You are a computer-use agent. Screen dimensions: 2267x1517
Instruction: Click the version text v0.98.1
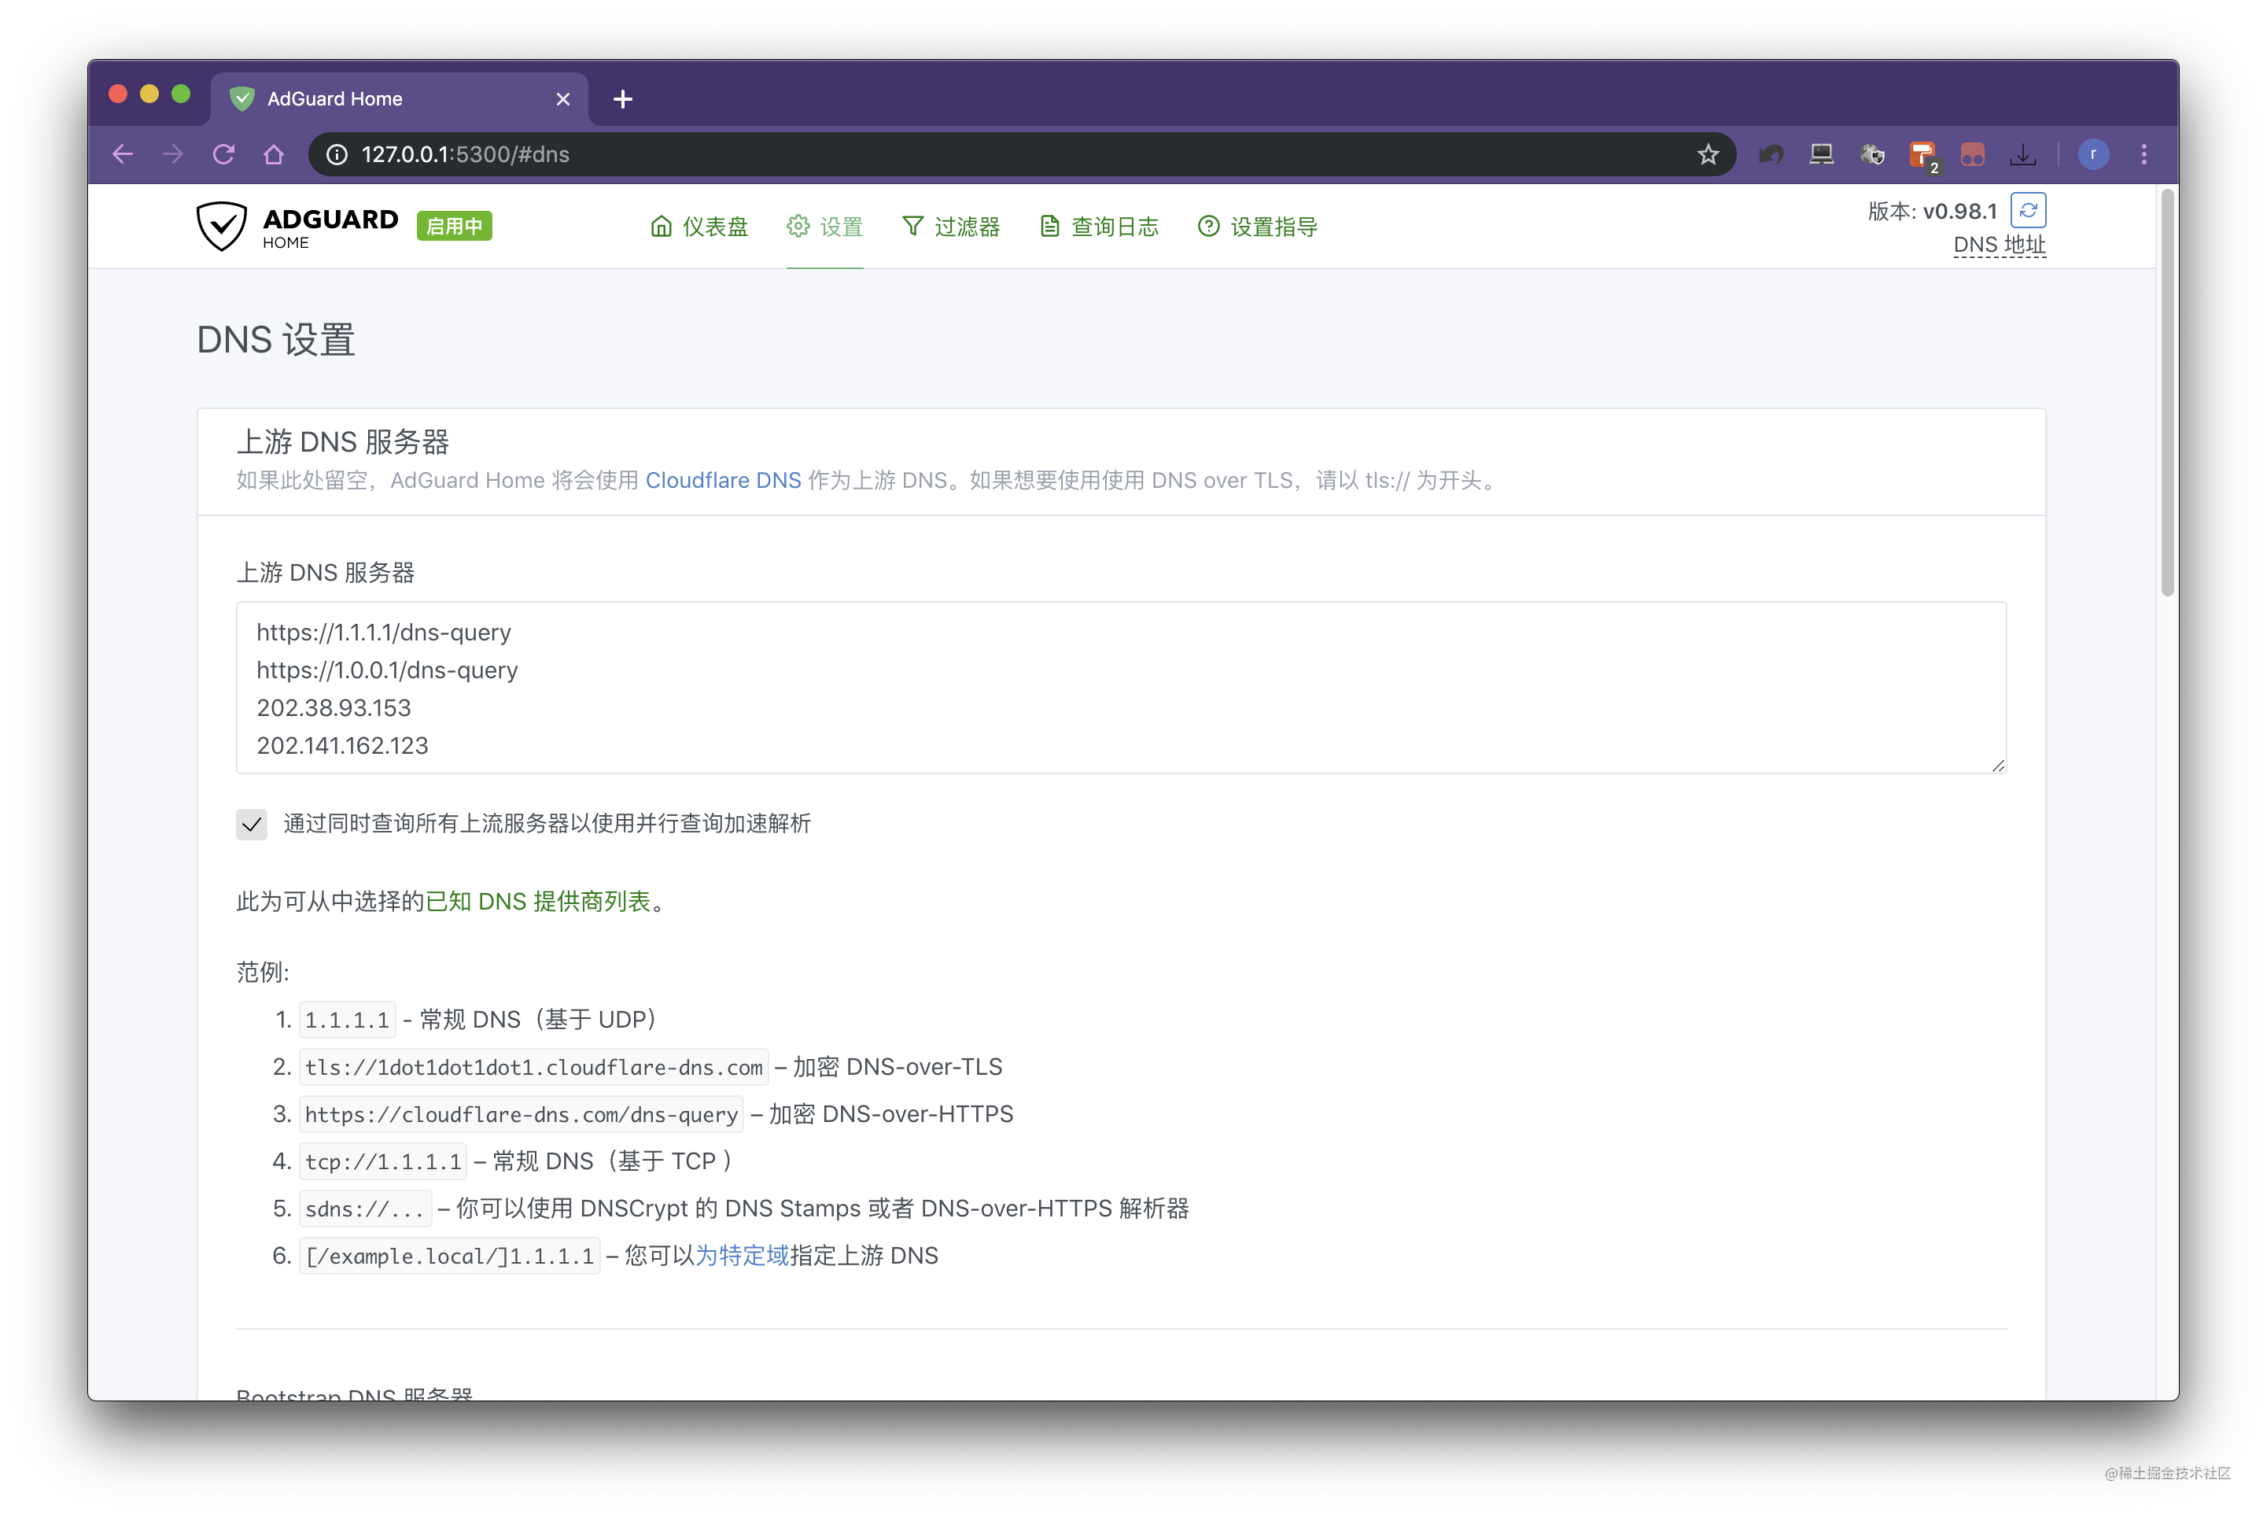pos(1959,211)
